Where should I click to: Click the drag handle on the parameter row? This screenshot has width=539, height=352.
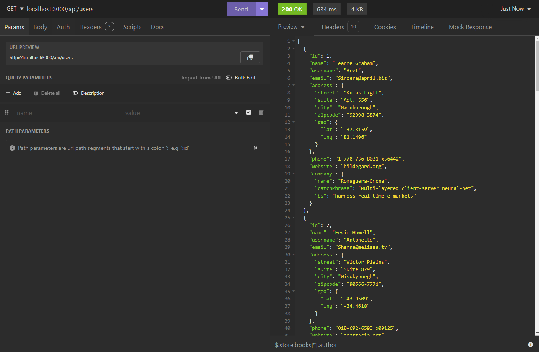click(7, 113)
